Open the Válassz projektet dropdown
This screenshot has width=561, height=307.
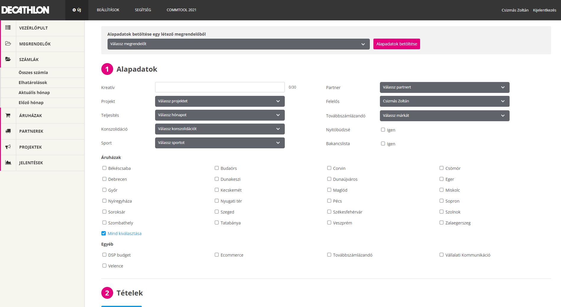[x=219, y=101]
